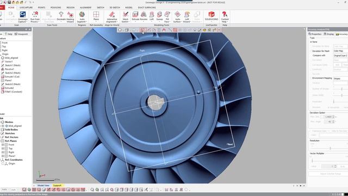This screenshot has width=348, height=196.
Task: Click the red highlighted view icon under cursor
Action: click(x=142, y=30)
